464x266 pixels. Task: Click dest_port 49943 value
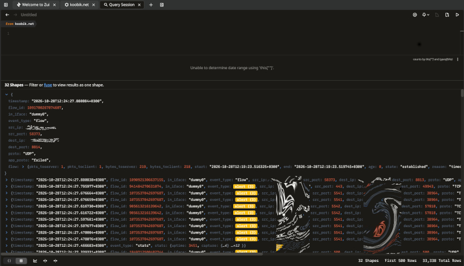click(x=428, y=186)
